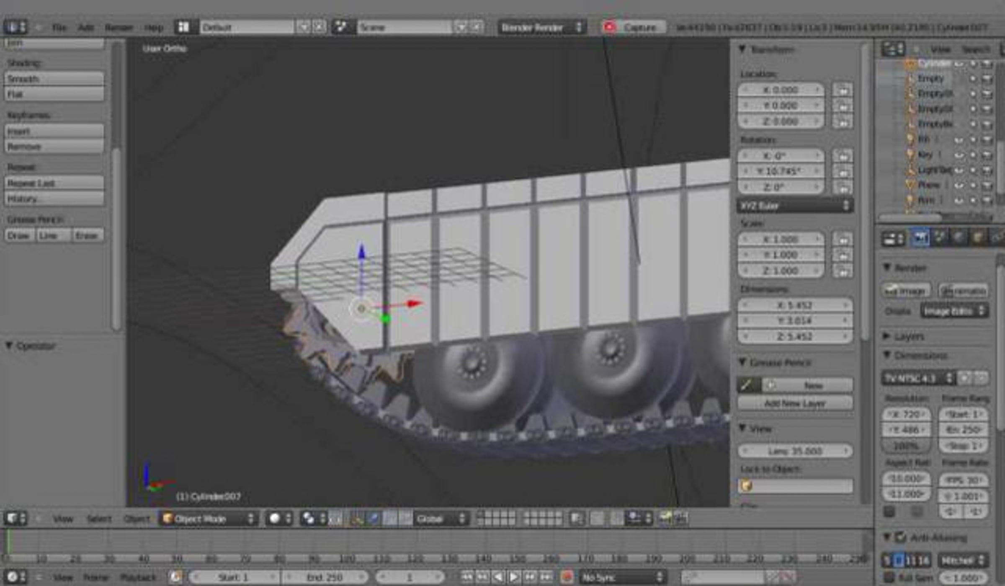Click the Smooth shading button
This screenshot has width=1005, height=586.
pos(54,79)
